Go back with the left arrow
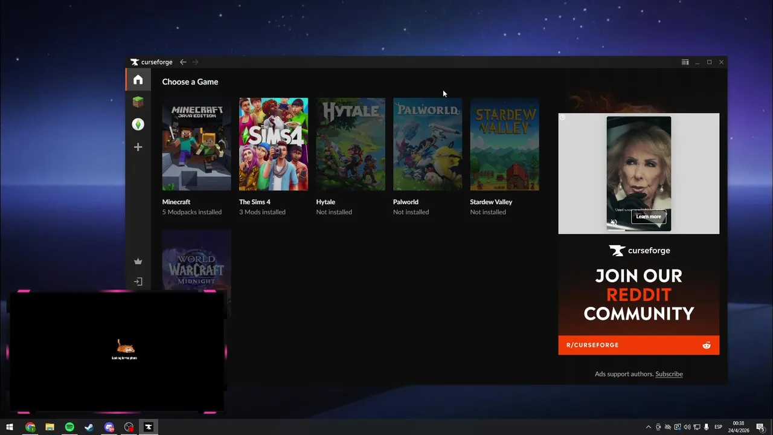This screenshot has height=435, width=773. tap(183, 62)
